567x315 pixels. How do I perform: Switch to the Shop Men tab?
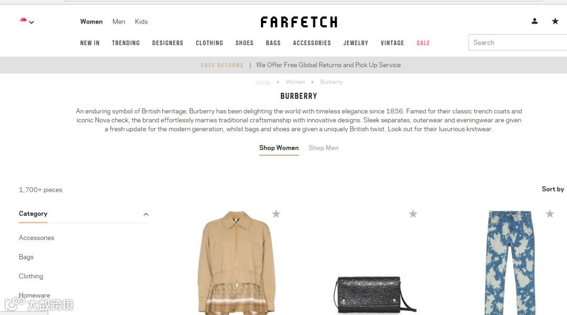coord(323,148)
